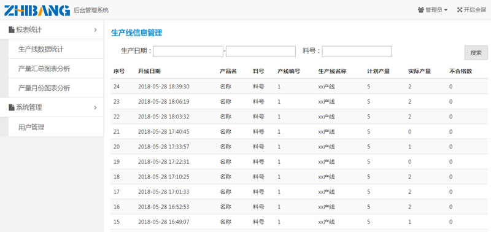Click date 2018-05-28 17:01:33
The height and width of the screenshot is (232, 491).
pos(163,192)
